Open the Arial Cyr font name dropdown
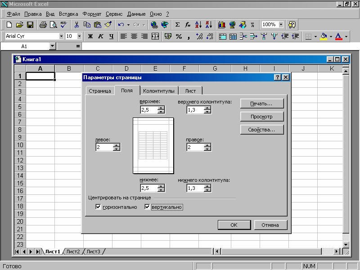 coord(61,36)
